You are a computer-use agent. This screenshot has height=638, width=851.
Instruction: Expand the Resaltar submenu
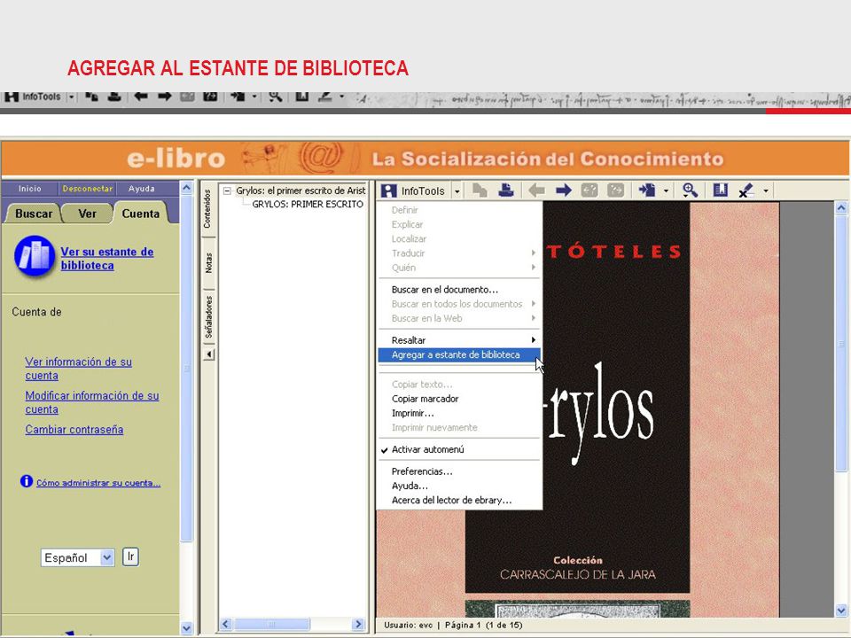tap(459, 340)
